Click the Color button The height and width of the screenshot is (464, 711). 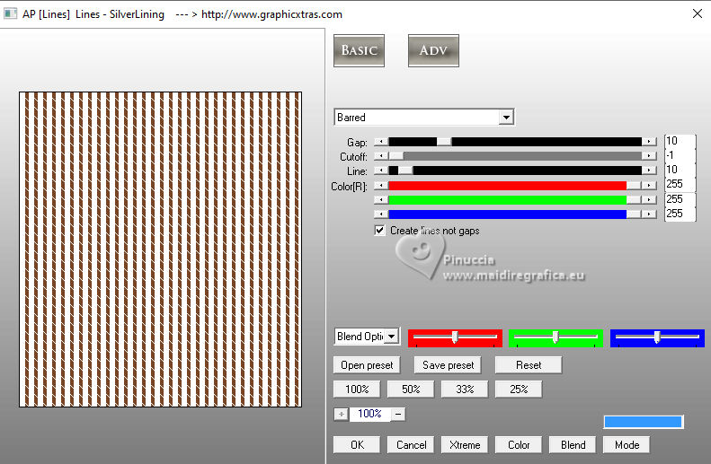point(519,445)
